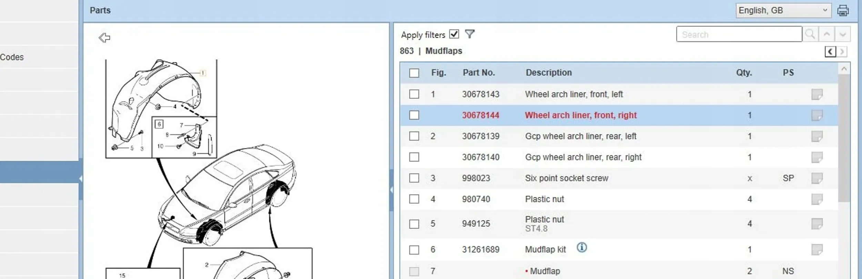This screenshot has width=862, height=279.
Task: Sort by the Part No. column header
Action: pos(479,73)
